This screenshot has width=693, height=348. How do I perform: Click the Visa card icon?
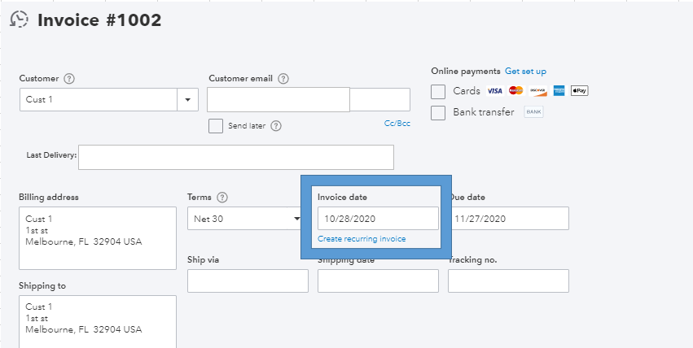pyautogui.click(x=494, y=91)
